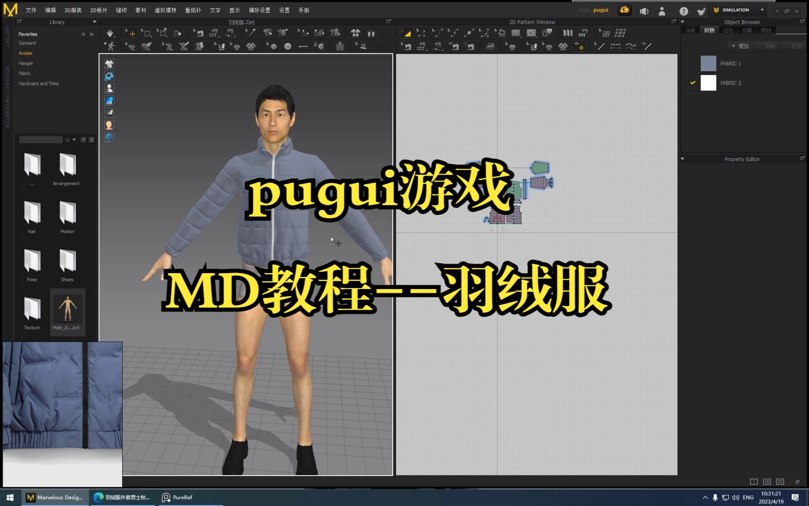Switch to the 纽扣 tab in Object Browser
This screenshot has width=809, height=506.
pyautogui.click(x=728, y=30)
